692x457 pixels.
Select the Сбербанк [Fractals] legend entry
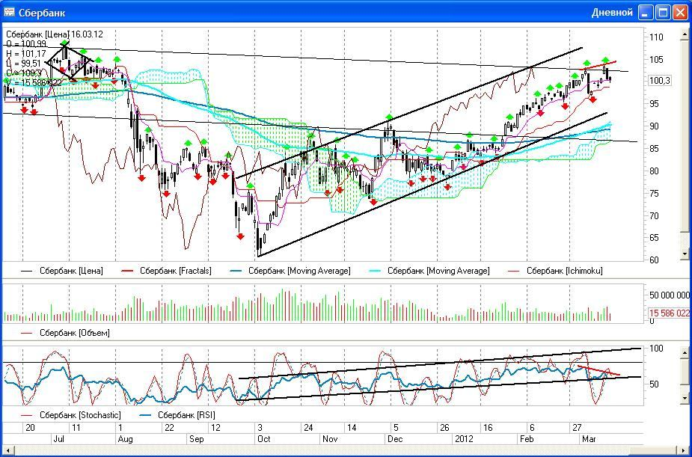tap(166, 271)
